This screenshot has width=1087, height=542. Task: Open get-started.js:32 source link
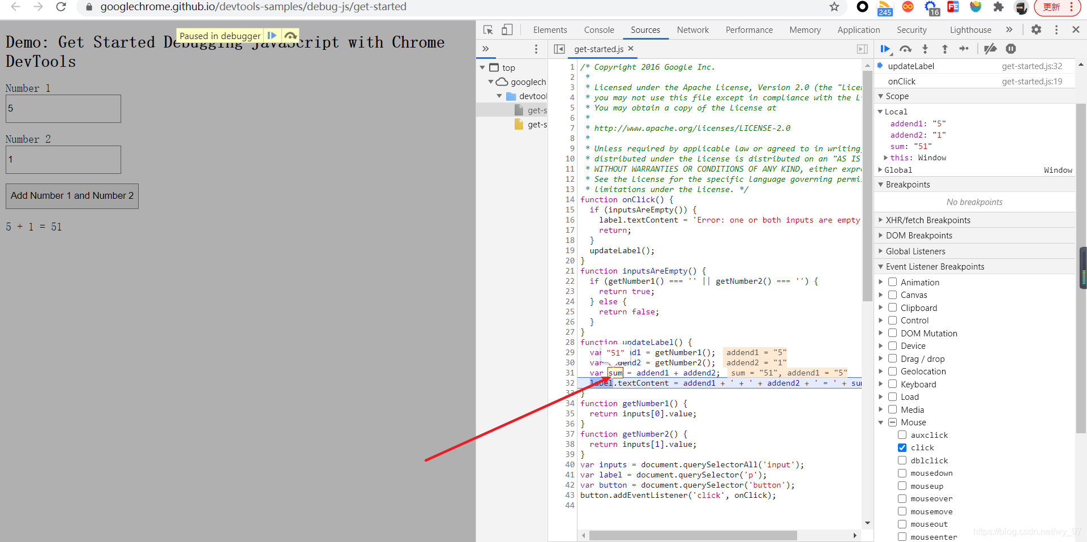coord(1032,66)
